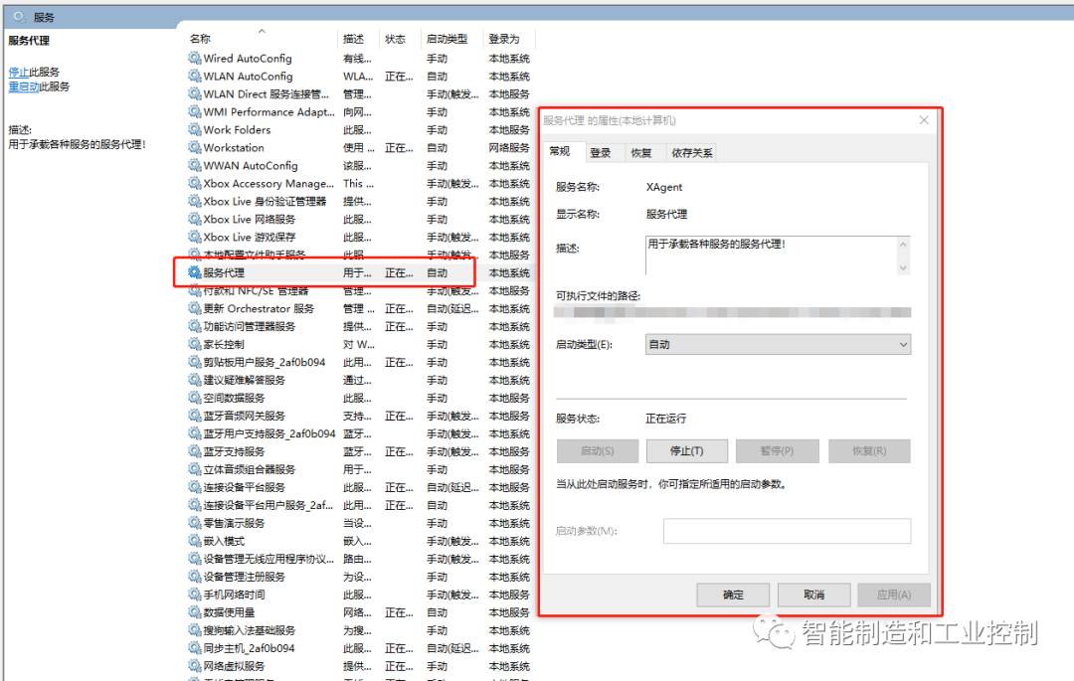This screenshot has width=1074, height=681.
Task: Click the gear icon beside Wired AutoConfig
Action: [194, 59]
